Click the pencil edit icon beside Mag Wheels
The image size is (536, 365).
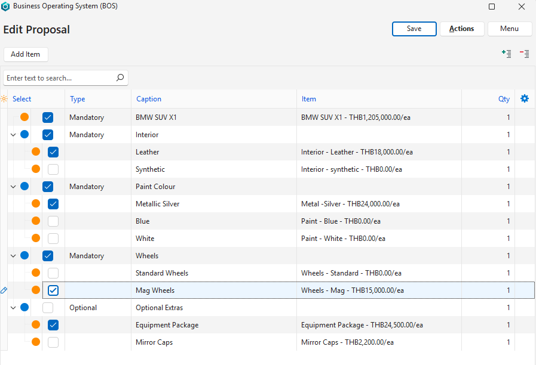click(x=4, y=290)
